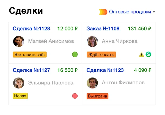The image size is (165, 115).
Task: Click the Ждёт оплаты stage label
Action: [x=101, y=54]
